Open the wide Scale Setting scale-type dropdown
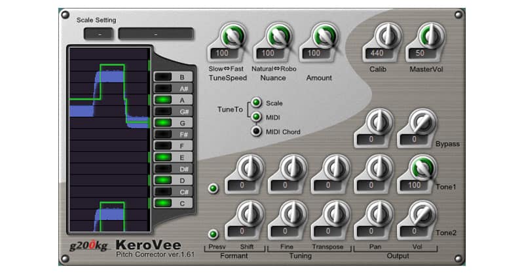This screenshot has width=524, height=273. [156, 34]
